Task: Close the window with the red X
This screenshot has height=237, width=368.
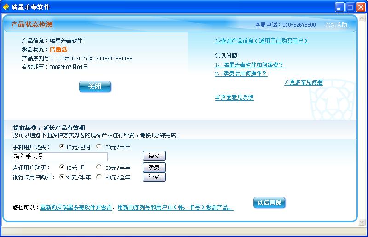Action: (361, 7)
